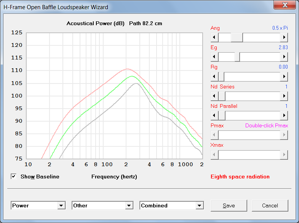
Task: Click the Cancel button
Action: point(270,205)
